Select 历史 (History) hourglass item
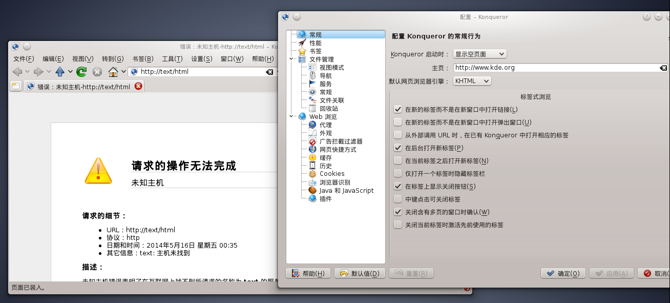 pyautogui.click(x=325, y=166)
